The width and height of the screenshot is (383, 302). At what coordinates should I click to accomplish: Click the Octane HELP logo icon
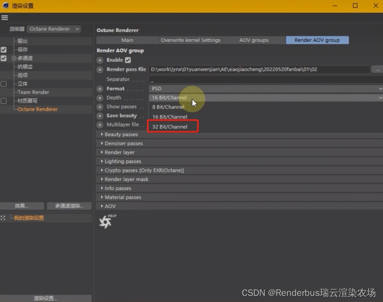click(x=107, y=221)
